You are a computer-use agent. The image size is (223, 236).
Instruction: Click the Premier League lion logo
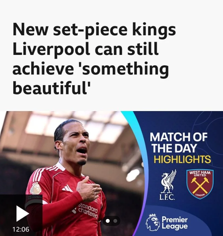[153, 222]
